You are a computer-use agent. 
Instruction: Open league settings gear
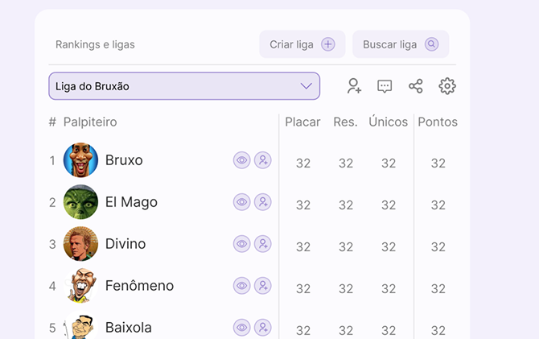point(446,86)
